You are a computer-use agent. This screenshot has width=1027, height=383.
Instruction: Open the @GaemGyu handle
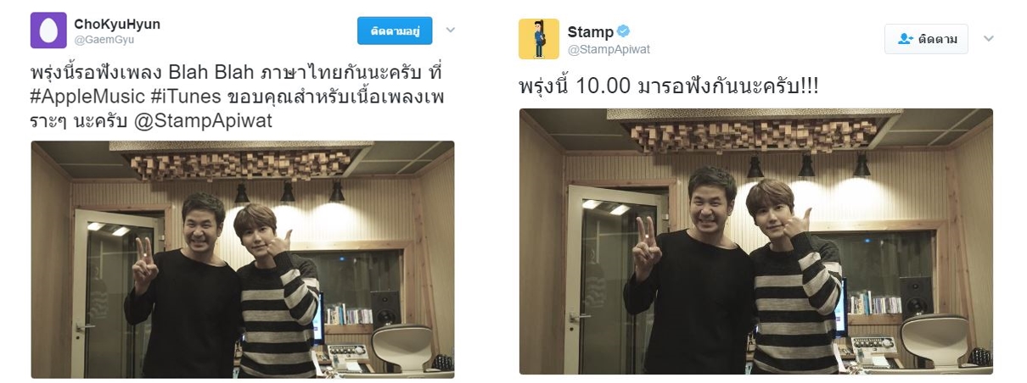[x=104, y=40]
